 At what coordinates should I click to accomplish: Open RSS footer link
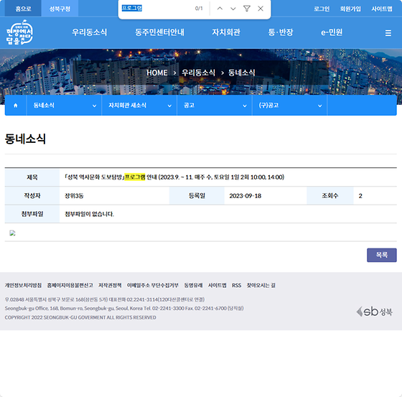pyautogui.click(x=236, y=285)
